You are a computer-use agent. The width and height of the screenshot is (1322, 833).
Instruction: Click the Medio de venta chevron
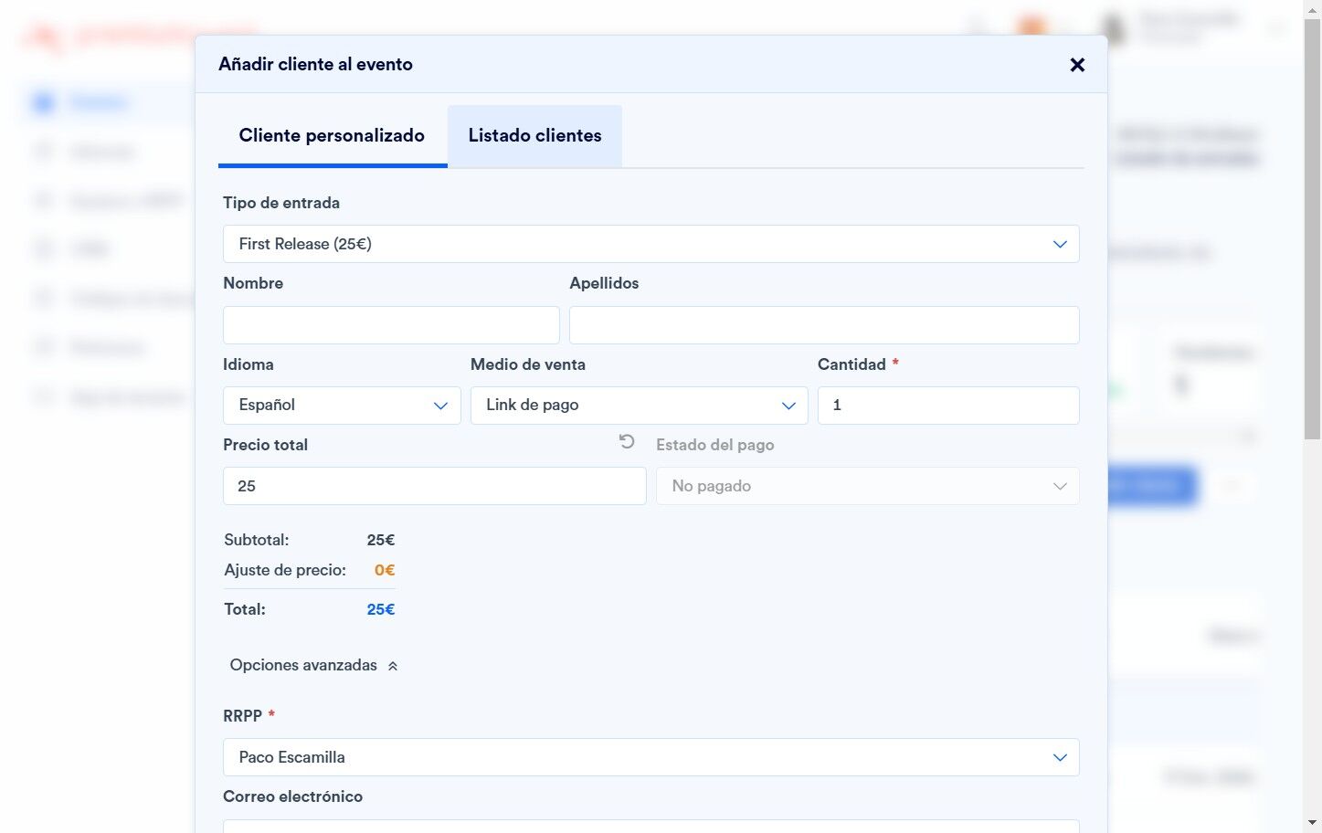pyautogui.click(x=788, y=406)
